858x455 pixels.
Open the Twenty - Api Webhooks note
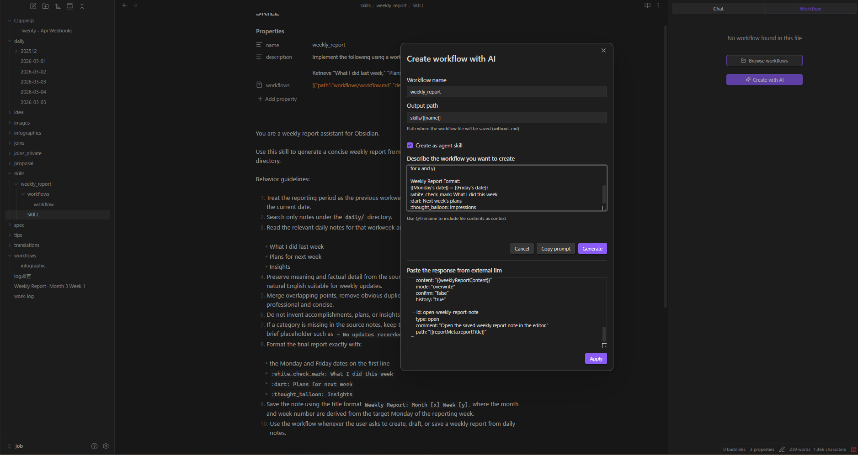[x=46, y=31]
